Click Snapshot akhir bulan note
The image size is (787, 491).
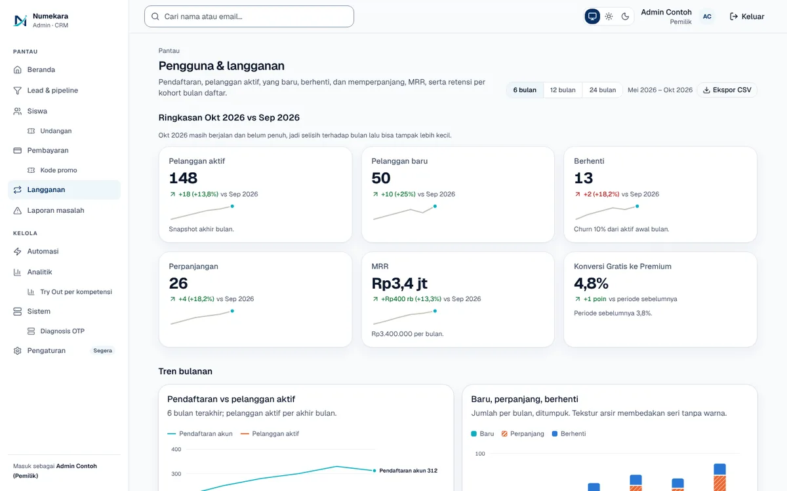click(x=201, y=229)
